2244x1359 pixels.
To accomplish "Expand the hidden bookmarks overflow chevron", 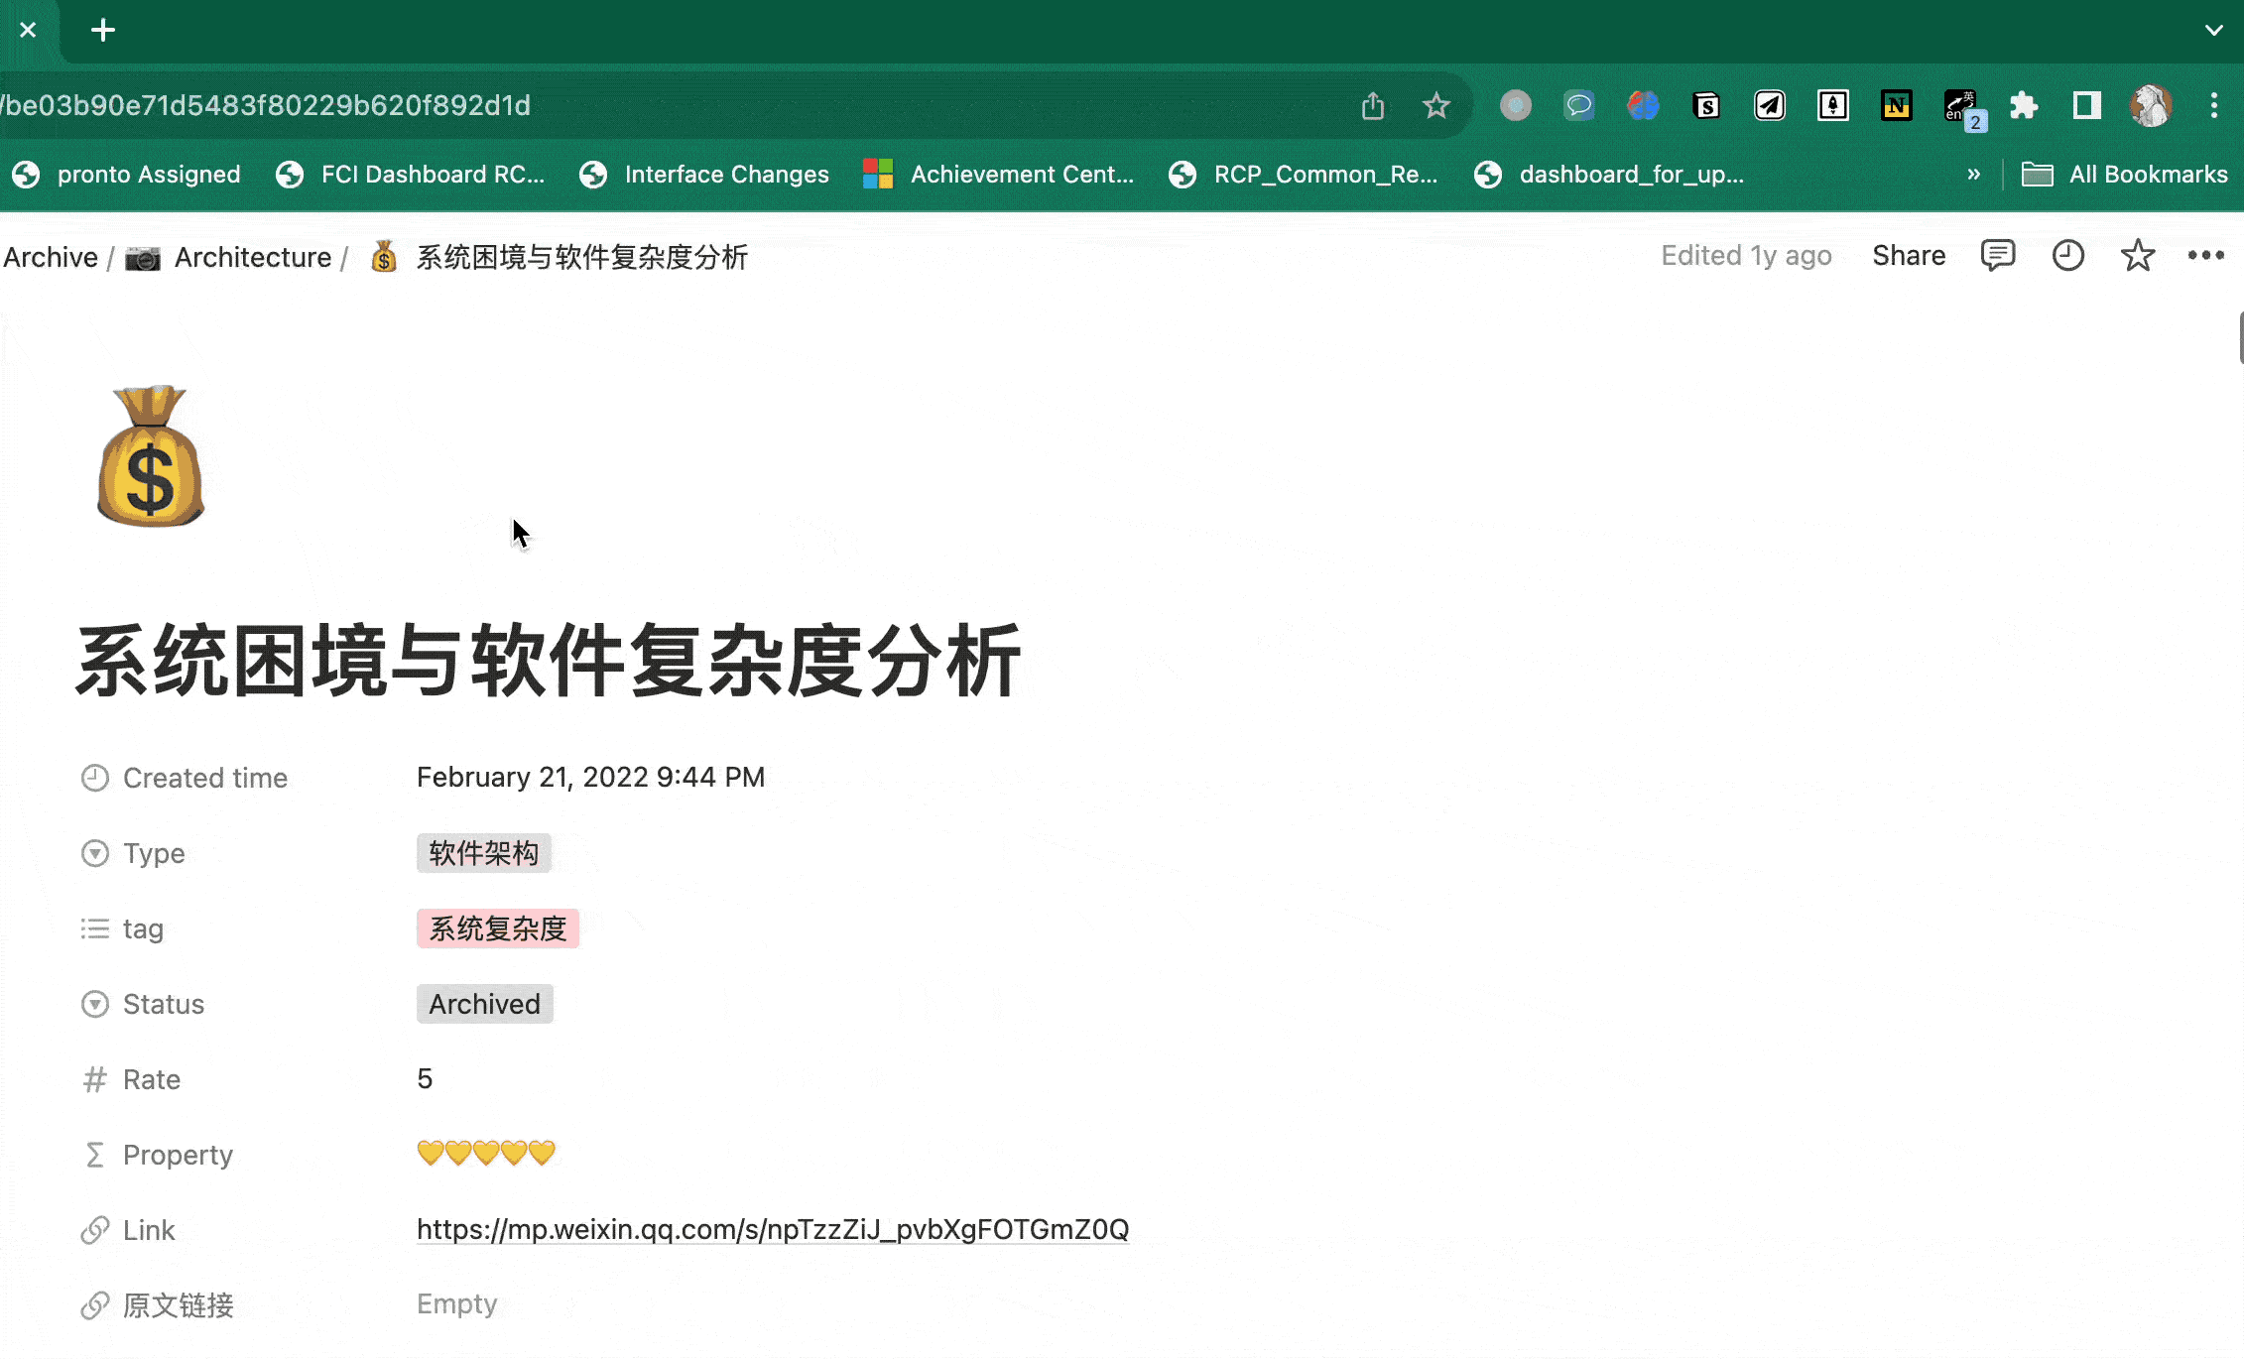I will (1973, 175).
